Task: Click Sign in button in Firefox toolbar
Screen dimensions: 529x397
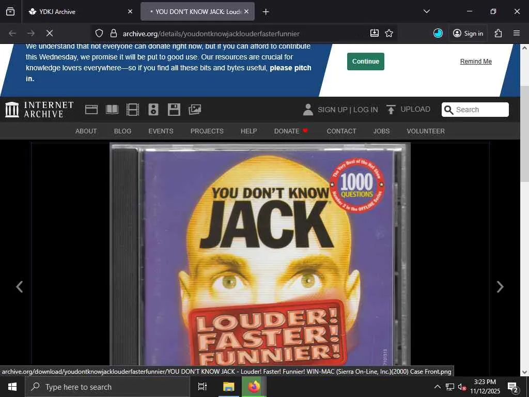Action: pos(468,33)
